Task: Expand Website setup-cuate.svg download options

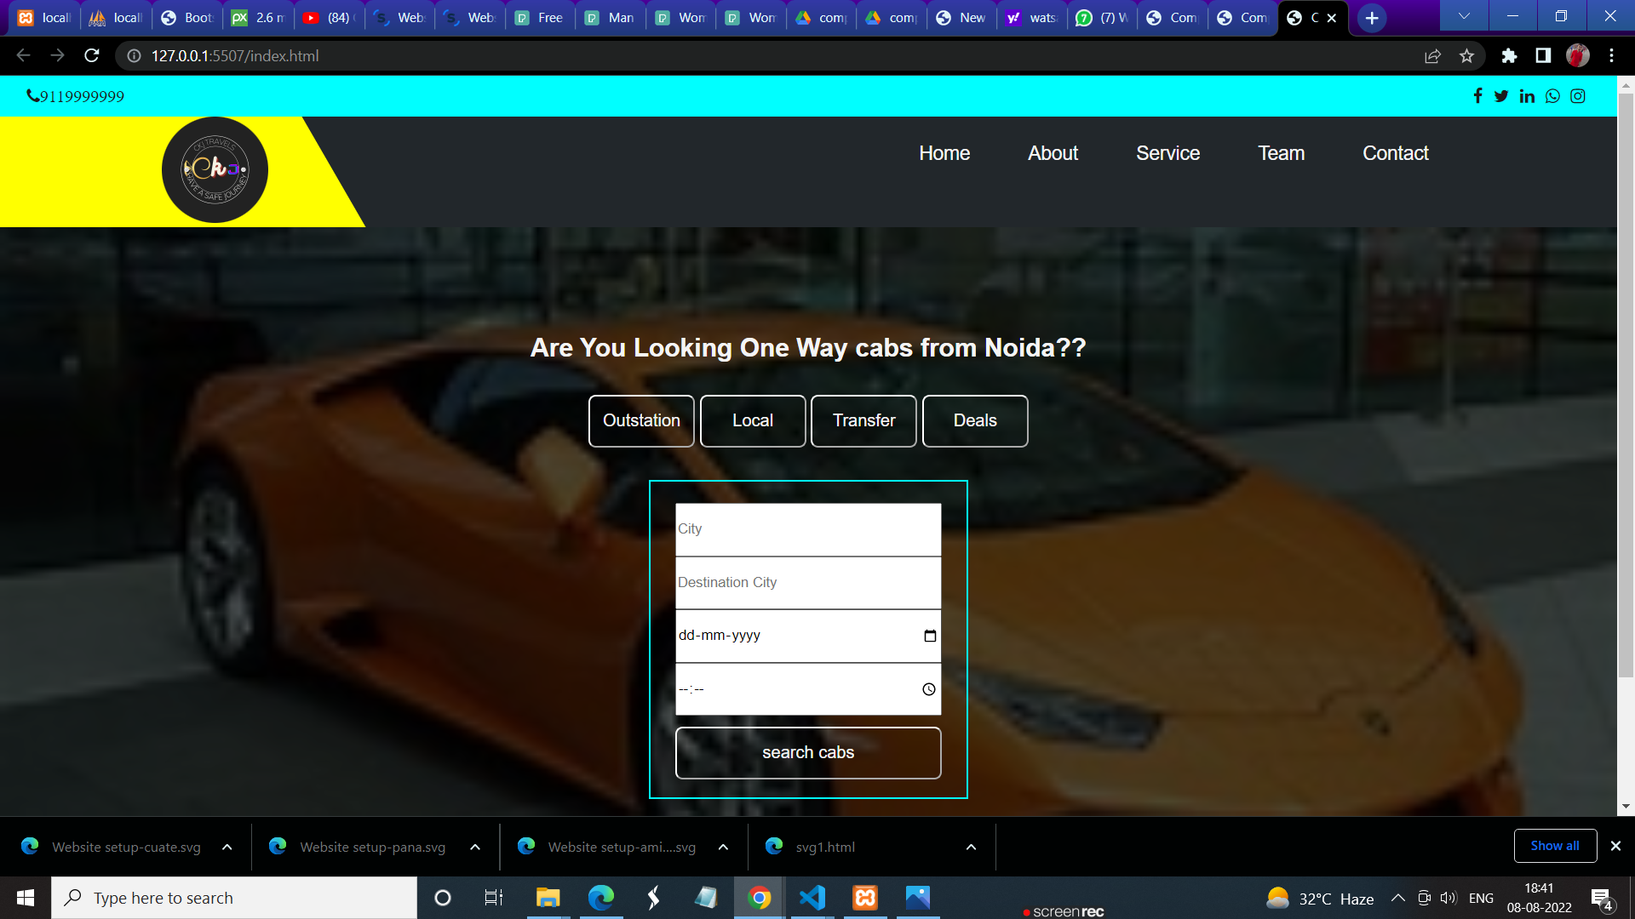Action: click(x=227, y=848)
